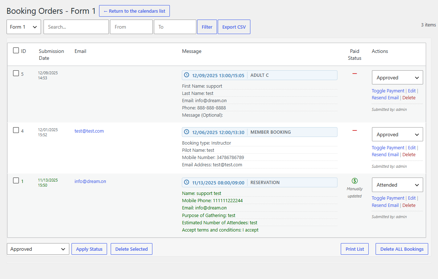438x279 pixels.
Task: Click the clock icon on MEMBER BOOKING
Action: [x=187, y=132]
